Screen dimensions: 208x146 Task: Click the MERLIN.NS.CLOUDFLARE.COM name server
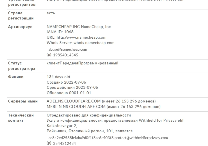point(76,107)
